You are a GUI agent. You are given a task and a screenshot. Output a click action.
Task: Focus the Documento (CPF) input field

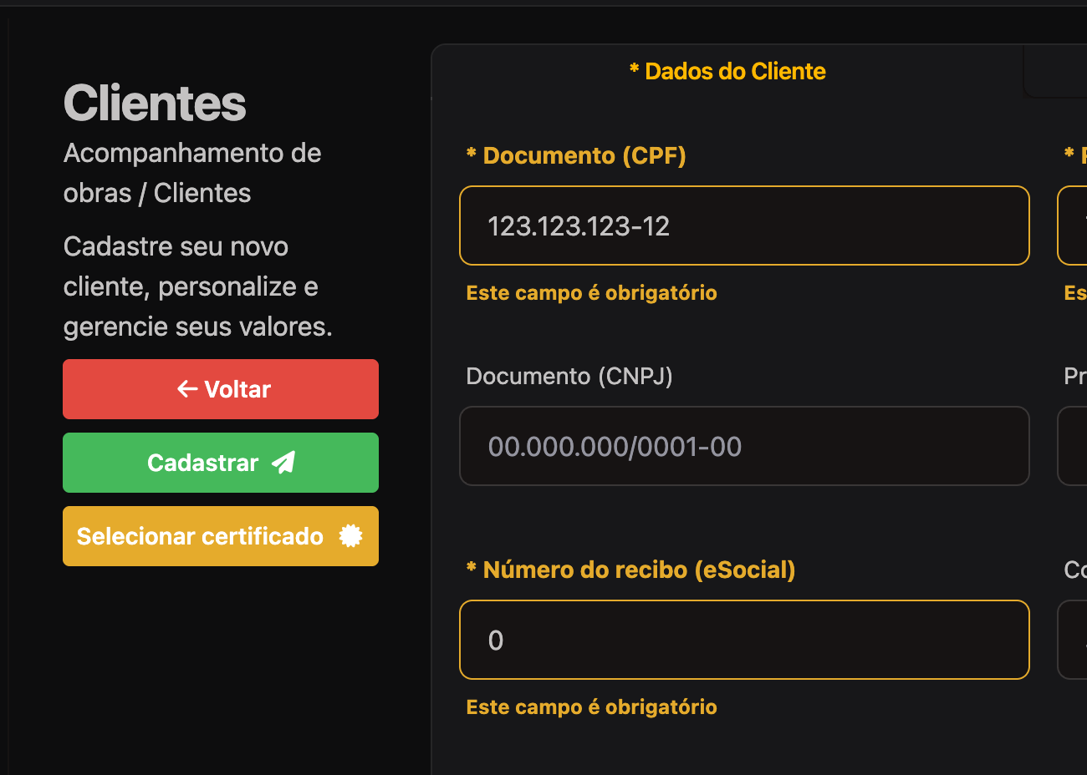(x=743, y=225)
